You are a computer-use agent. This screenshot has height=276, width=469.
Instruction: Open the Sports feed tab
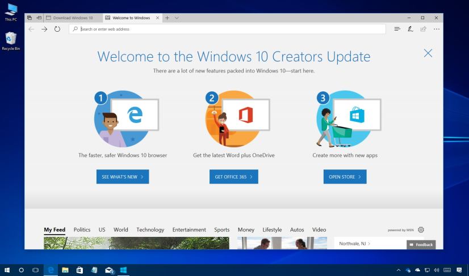221,230
